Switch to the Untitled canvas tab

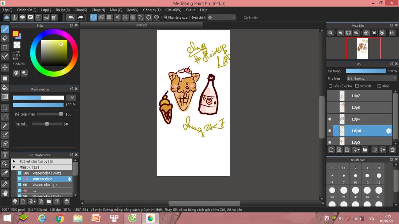click(141, 25)
